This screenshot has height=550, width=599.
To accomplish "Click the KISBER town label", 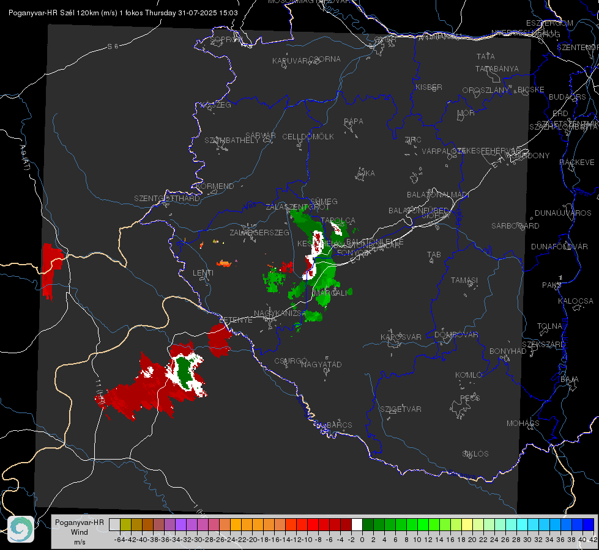I will coord(429,87).
